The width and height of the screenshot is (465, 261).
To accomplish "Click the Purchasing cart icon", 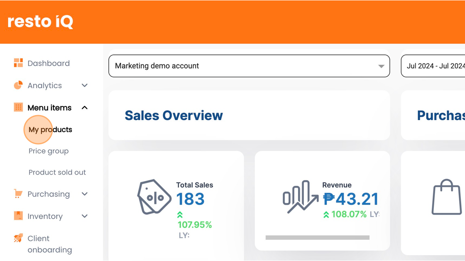I will (18, 194).
